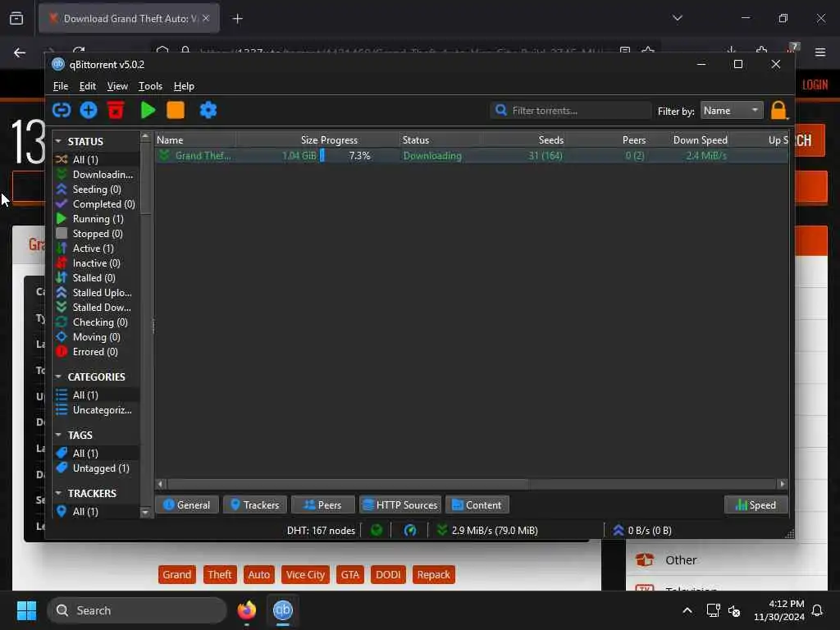Select Inactive (0) filter

click(x=97, y=263)
